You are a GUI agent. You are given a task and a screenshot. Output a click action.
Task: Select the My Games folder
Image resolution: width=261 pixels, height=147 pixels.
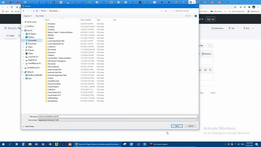52,64
